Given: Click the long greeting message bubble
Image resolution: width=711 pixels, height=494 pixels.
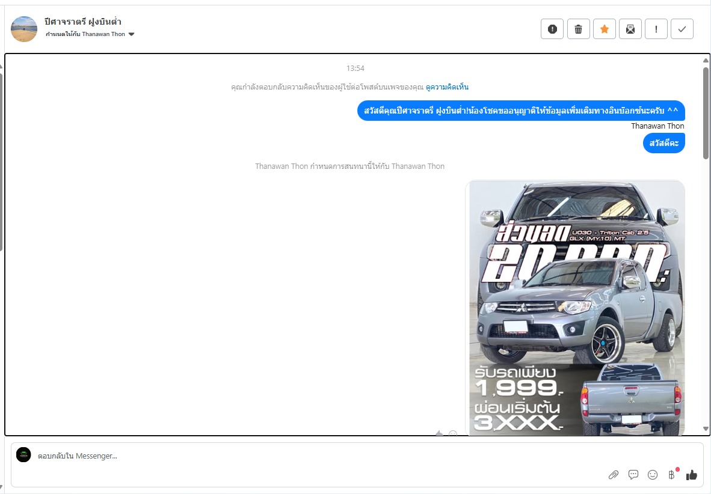Looking at the screenshot, I should pyautogui.click(x=521, y=111).
